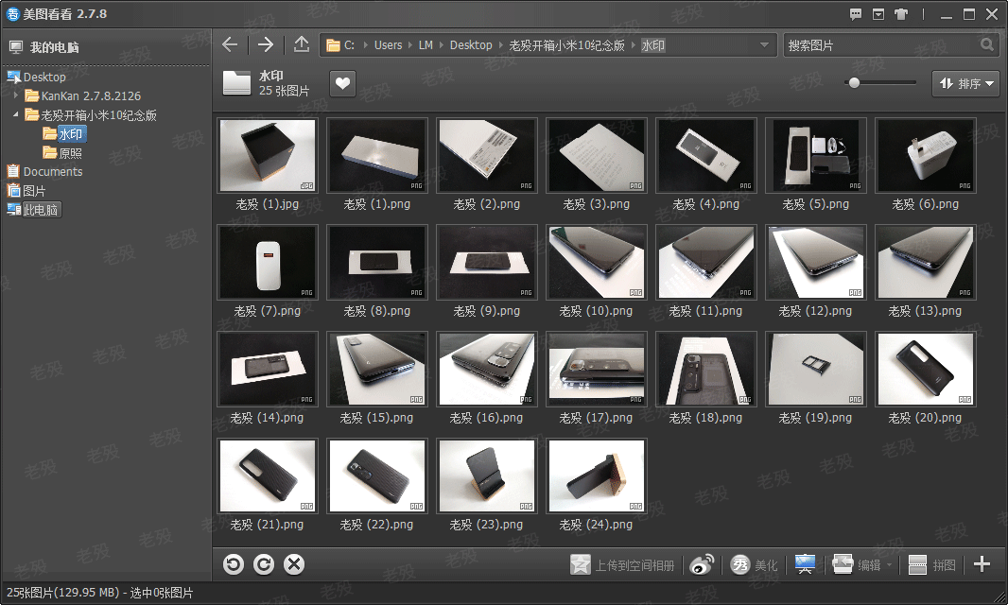The width and height of the screenshot is (1008, 605).
Task: Click the plus icon in bottom toolbar
Action: tap(982, 564)
